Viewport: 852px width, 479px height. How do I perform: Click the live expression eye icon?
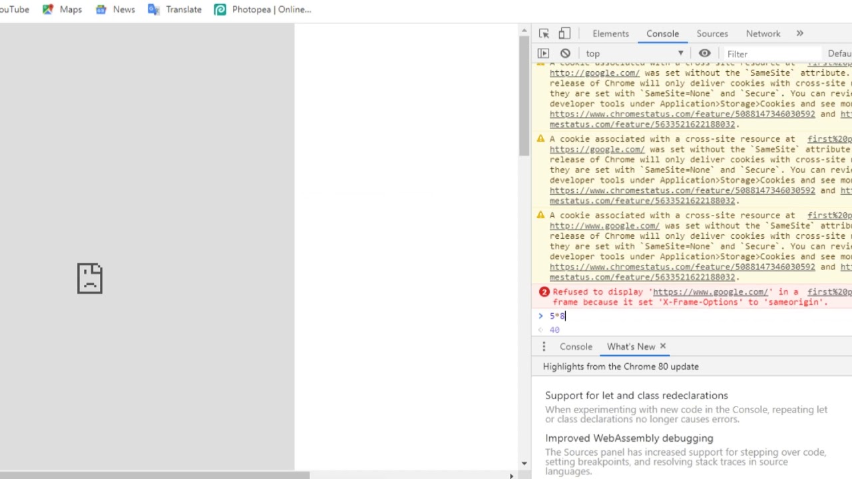pyautogui.click(x=704, y=53)
